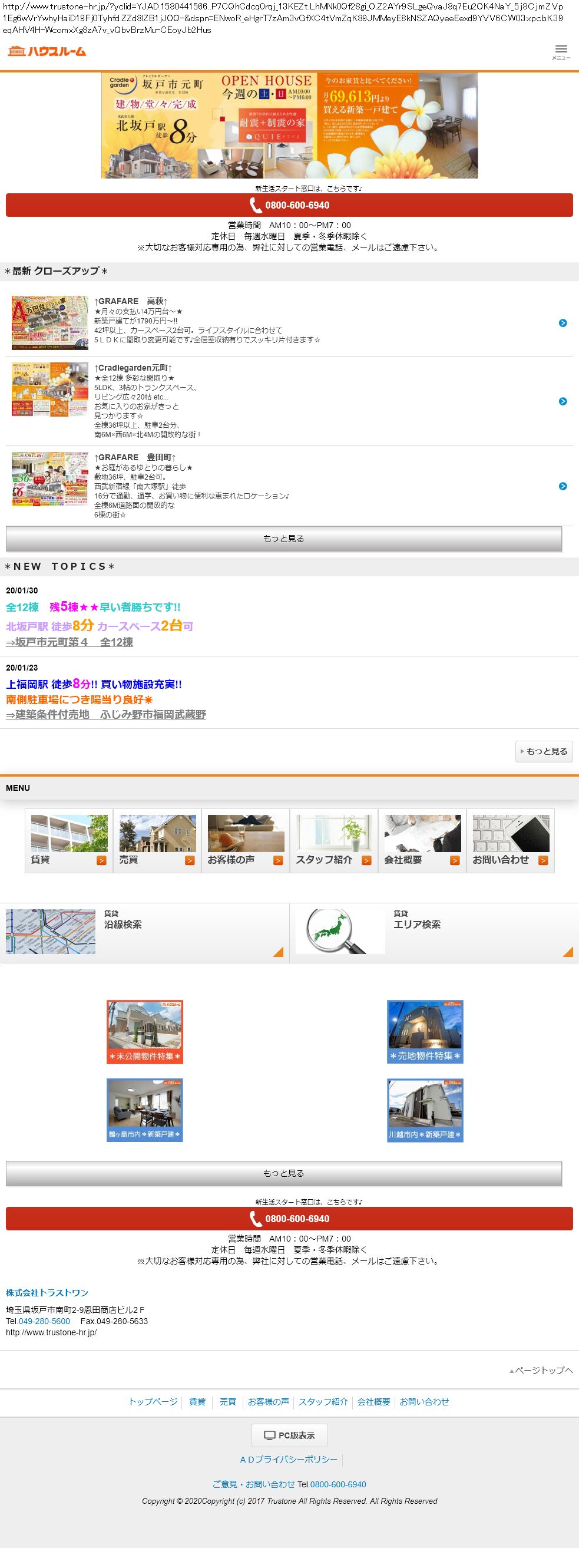Open the 会社概要 menu tile
This screenshot has height=1548, width=579.
pos(422,841)
